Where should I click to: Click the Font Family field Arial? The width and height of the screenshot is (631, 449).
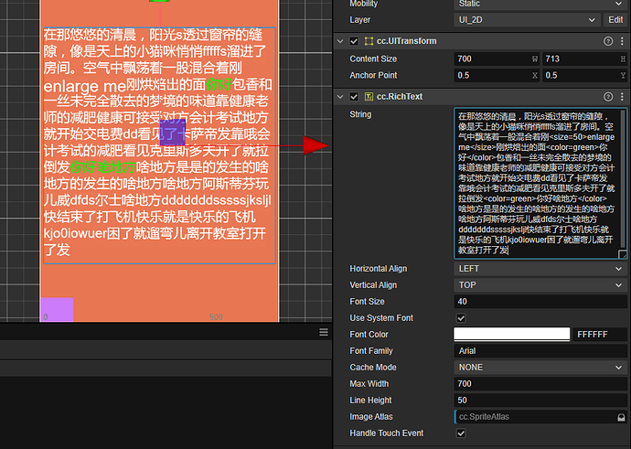(540, 351)
